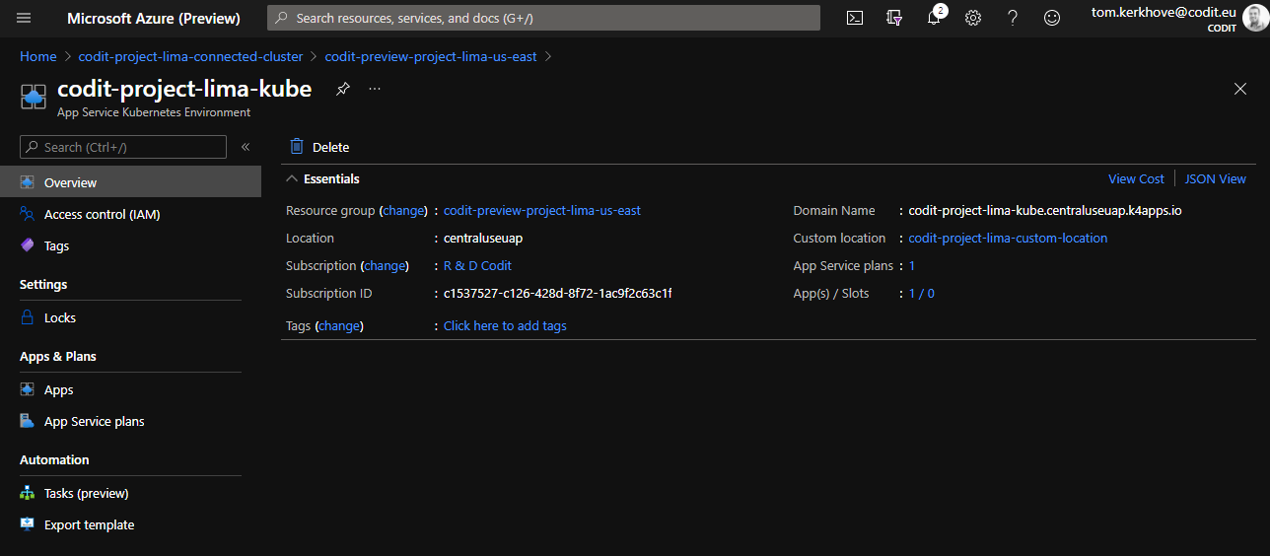Image resolution: width=1270 pixels, height=556 pixels.
Task: Open the JSON View link
Action: tap(1215, 178)
